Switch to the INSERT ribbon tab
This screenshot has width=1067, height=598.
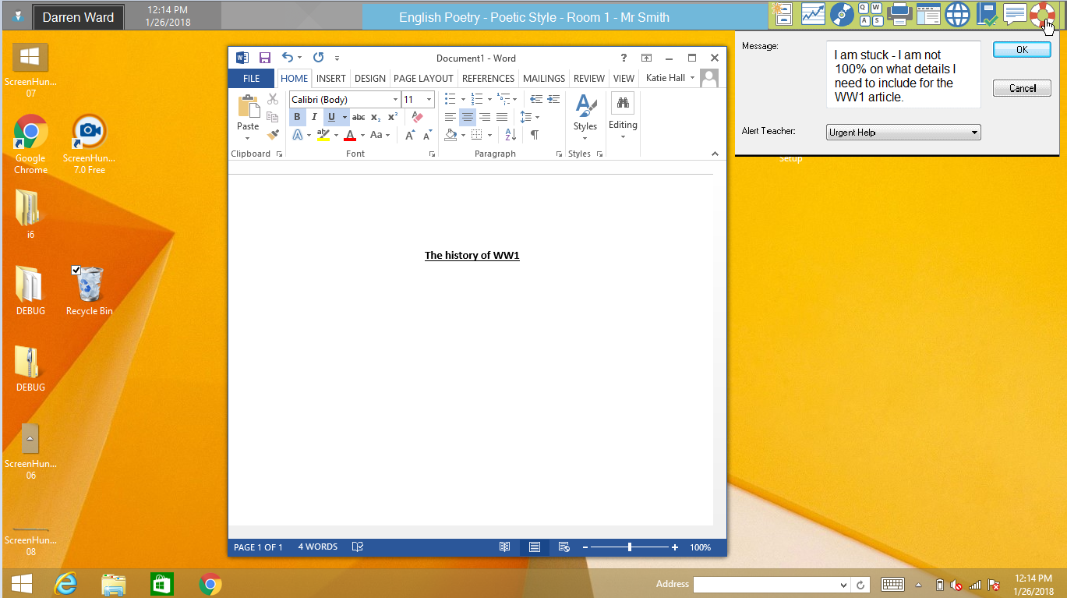coord(330,79)
